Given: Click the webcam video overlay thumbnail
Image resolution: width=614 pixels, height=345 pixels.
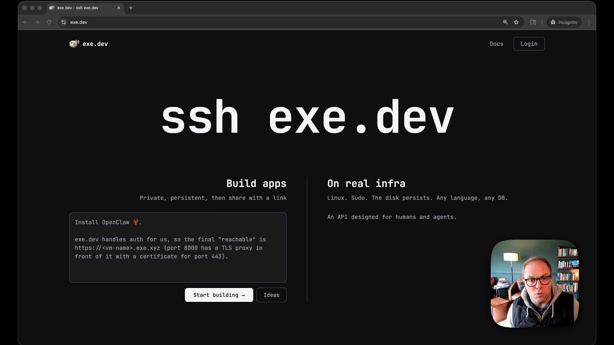Looking at the screenshot, I should 535,284.
